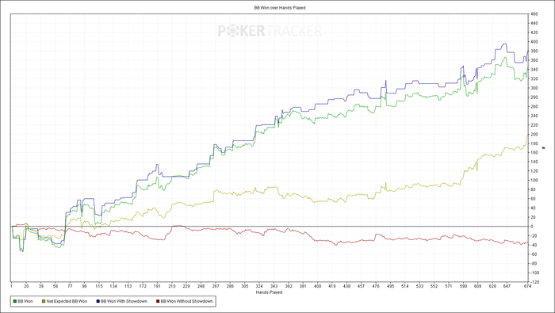
Task: Click the x-axis tick value 1
Action: [x=12, y=287]
